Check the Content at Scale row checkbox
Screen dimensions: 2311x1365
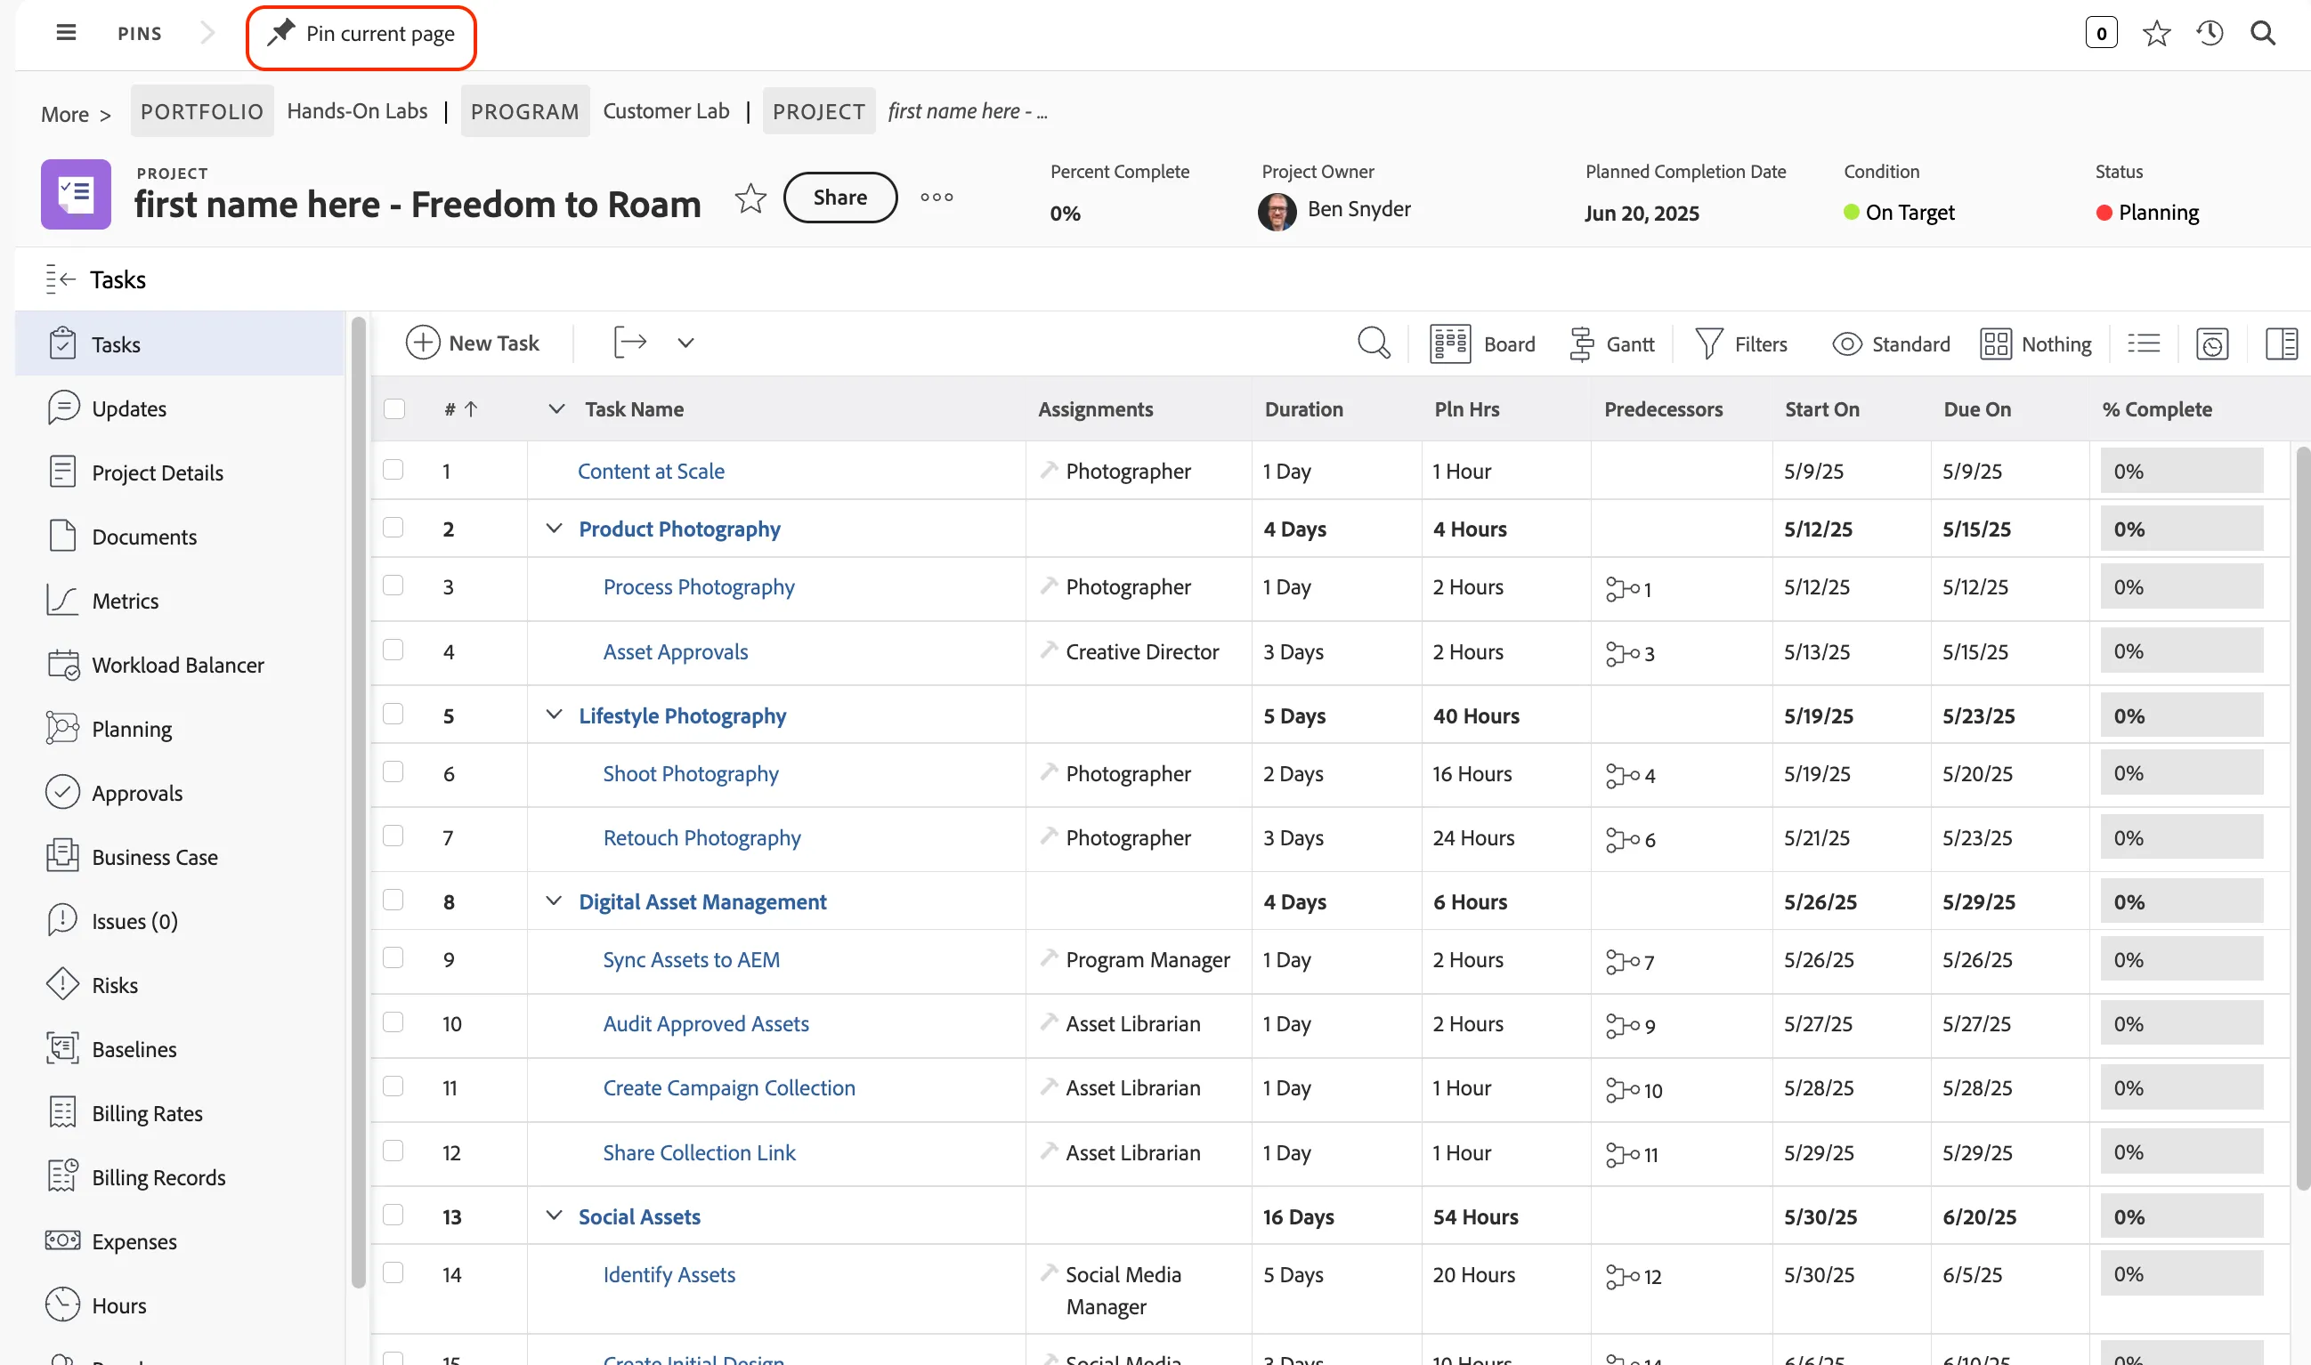[393, 469]
